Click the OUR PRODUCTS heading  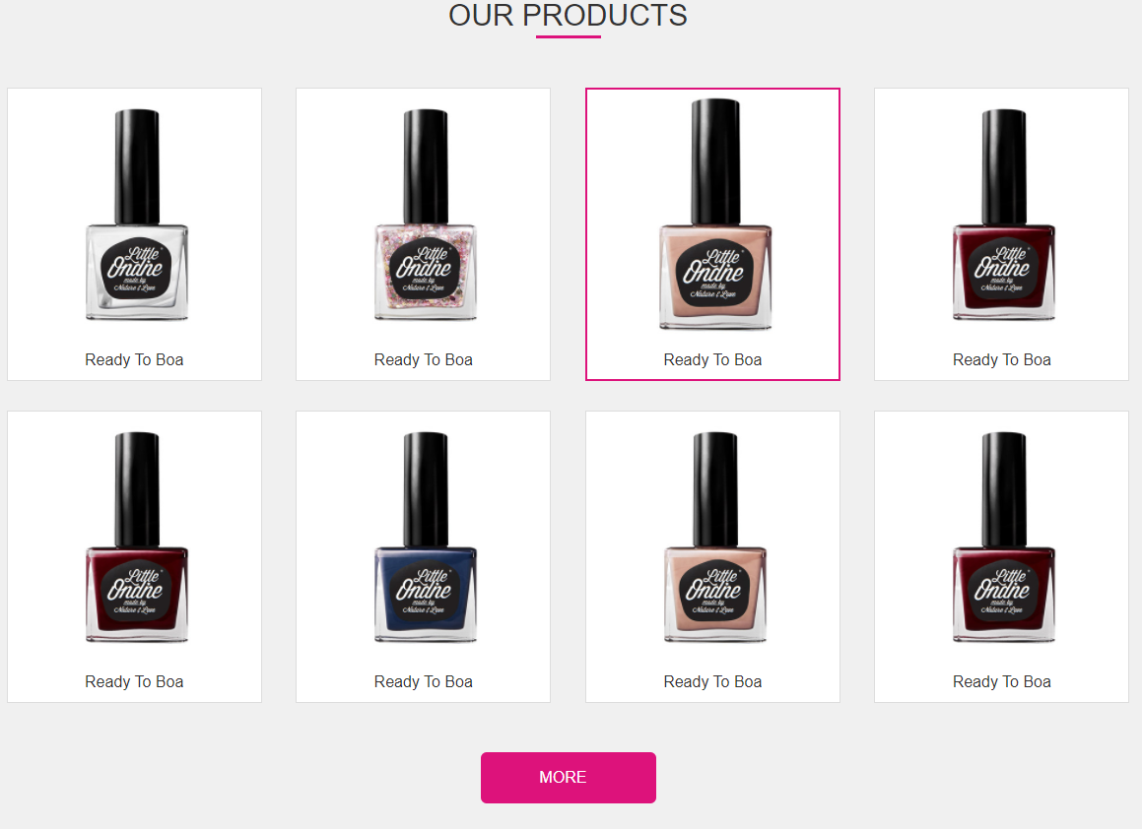pyautogui.click(x=569, y=16)
